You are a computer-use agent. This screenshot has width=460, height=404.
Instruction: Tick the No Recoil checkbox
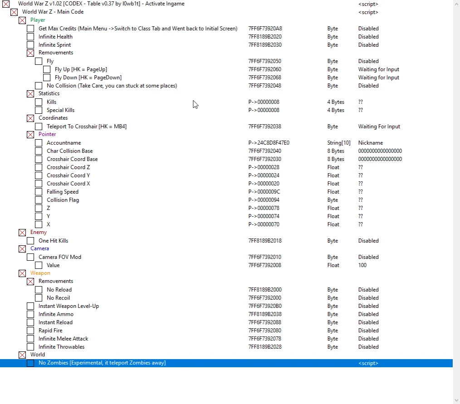(39, 298)
